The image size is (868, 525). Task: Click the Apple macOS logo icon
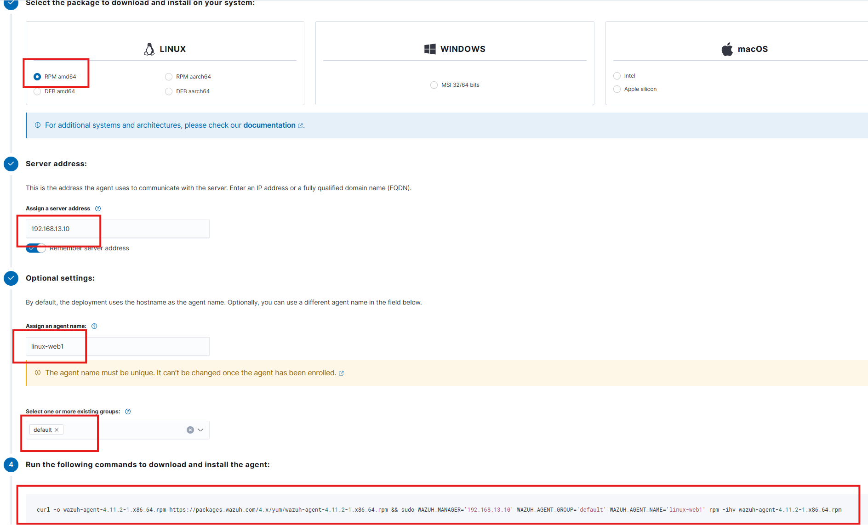(727, 49)
